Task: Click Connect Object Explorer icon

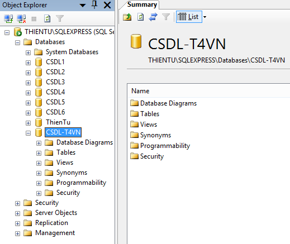Action: (8, 18)
